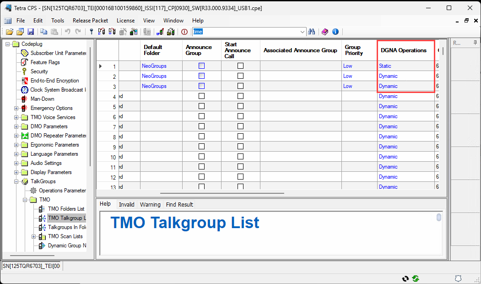Open the search text dropdown arrow
Image resolution: width=481 pixels, height=284 pixels.
coord(303,32)
